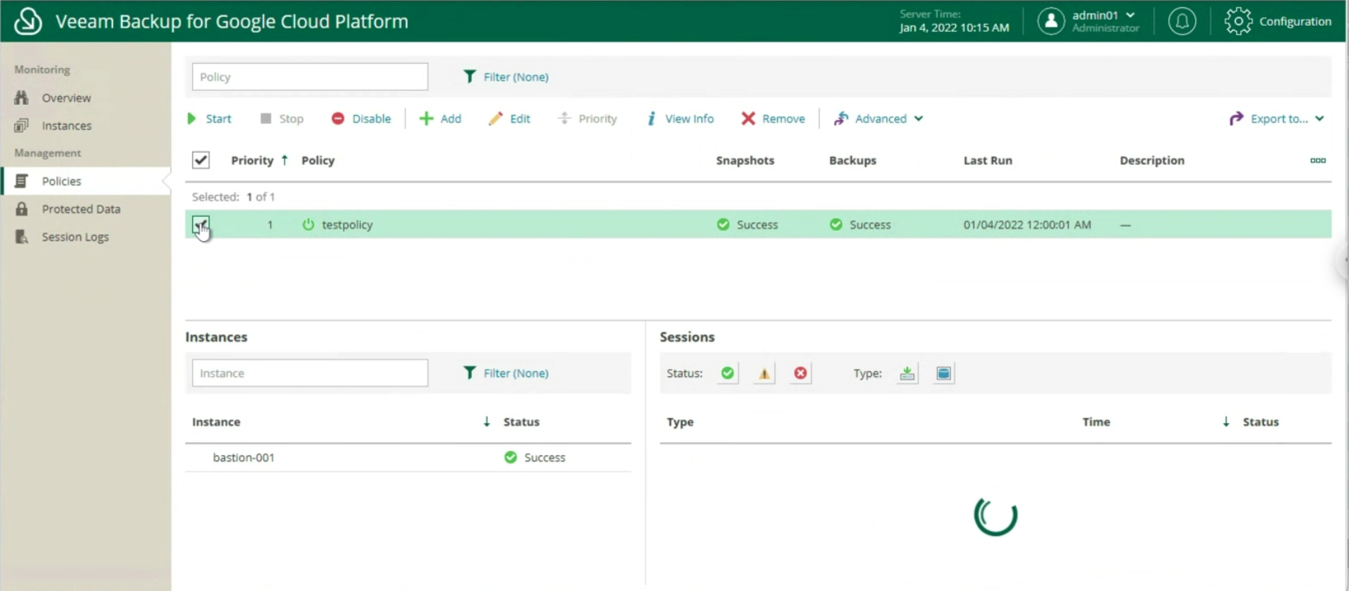This screenshot has height=591, width=1349.
Task: Expand the Advanced dropdown
Action: [878, 119]
